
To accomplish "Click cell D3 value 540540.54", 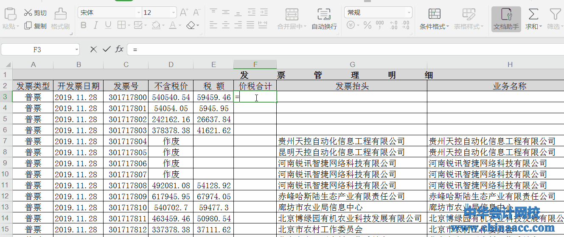I will (x=171, y=97).
